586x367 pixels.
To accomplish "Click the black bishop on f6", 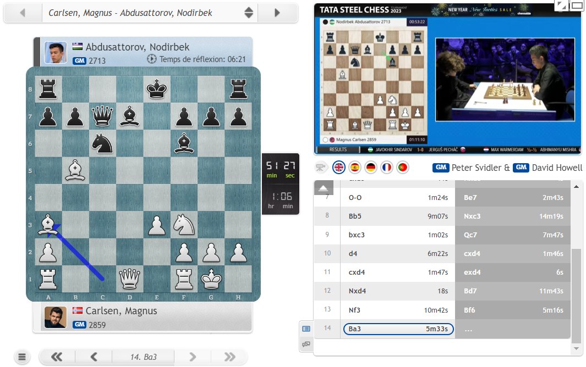I will [184, 143].
